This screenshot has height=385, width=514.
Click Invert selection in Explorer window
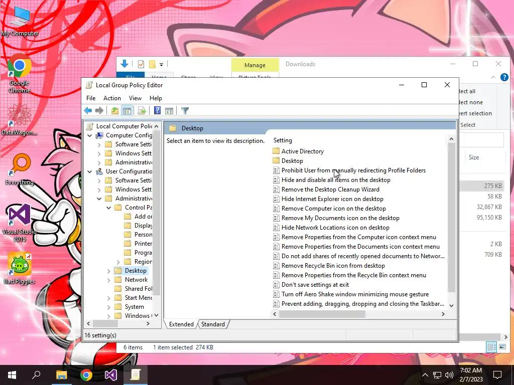[x=476, y=113]
